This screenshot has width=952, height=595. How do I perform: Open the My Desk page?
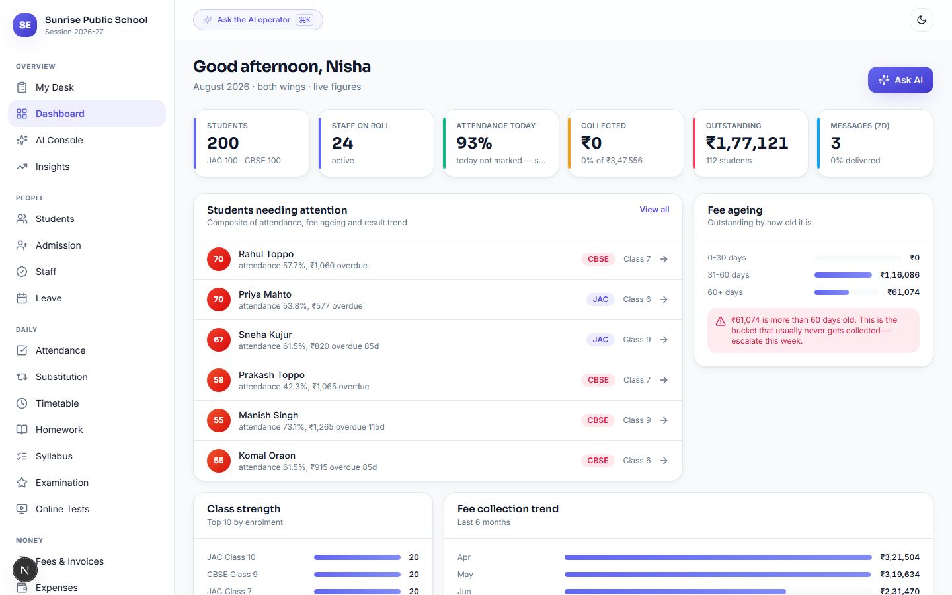(87, 87)
